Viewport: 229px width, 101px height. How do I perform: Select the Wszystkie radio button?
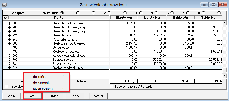tap(62, 13)
